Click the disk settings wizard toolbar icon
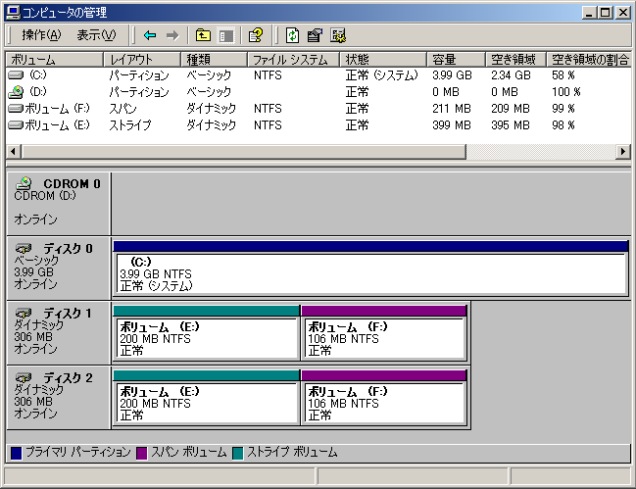 [x=338, y=35]
